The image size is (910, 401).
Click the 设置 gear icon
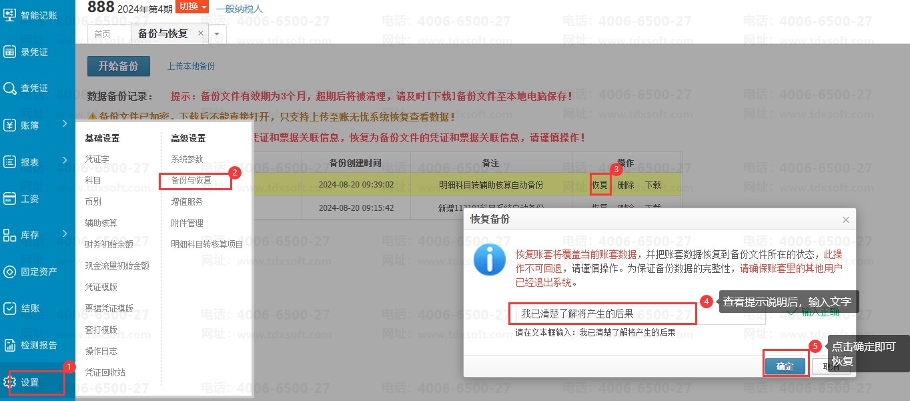point(10,382)
